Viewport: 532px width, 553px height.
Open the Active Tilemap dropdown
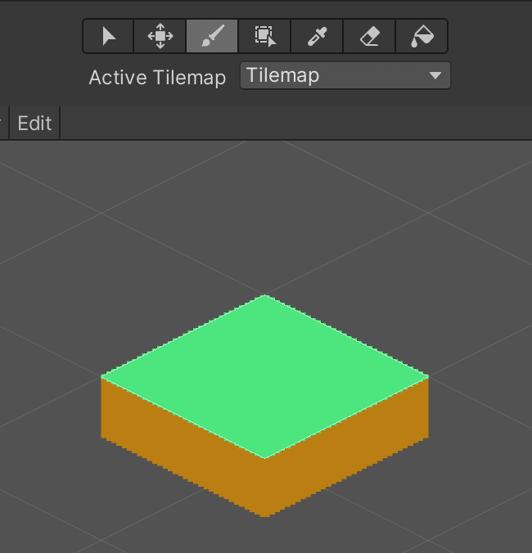coord(345,75)
